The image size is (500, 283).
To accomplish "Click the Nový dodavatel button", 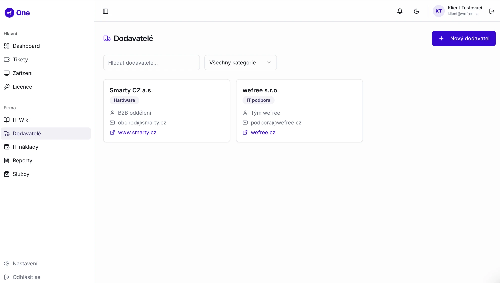I will 464,38.
